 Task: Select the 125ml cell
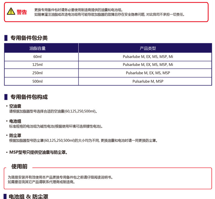(41, 65)
